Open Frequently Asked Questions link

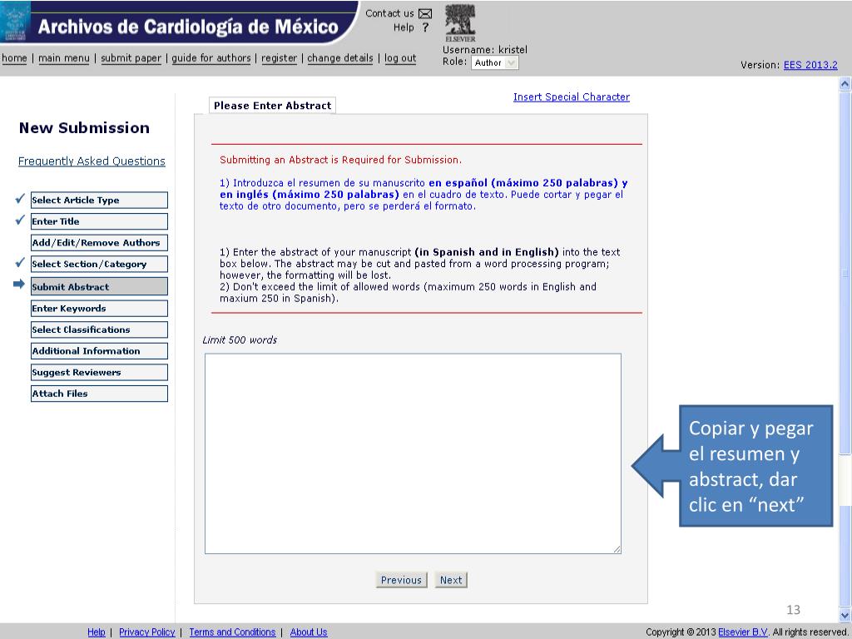92,161
